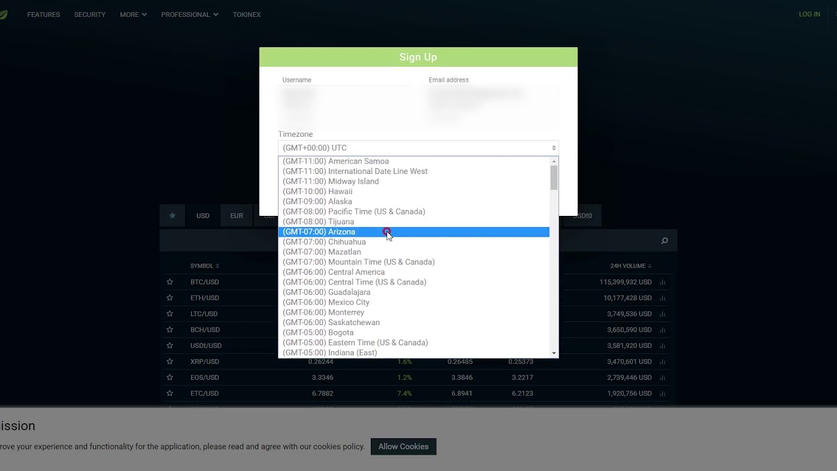The image size is (837, 471).
Task: Open chart icon for 115,399,932 USD row
Action: [x=662, y=282]
